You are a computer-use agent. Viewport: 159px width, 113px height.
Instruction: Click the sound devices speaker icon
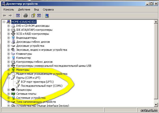(x=13, y=50)
